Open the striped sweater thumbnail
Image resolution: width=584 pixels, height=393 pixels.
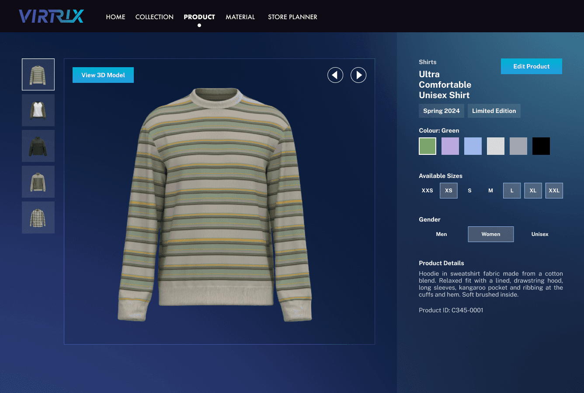[x=38, y=74]
